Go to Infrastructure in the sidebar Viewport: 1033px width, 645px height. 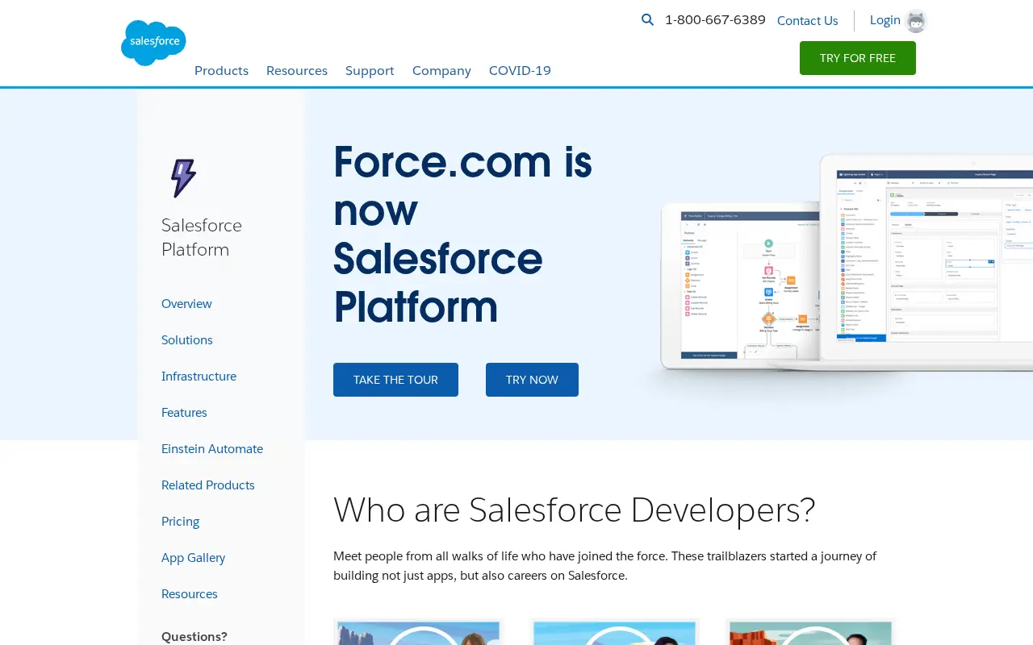pyautogui.click(x=199, y=377)
